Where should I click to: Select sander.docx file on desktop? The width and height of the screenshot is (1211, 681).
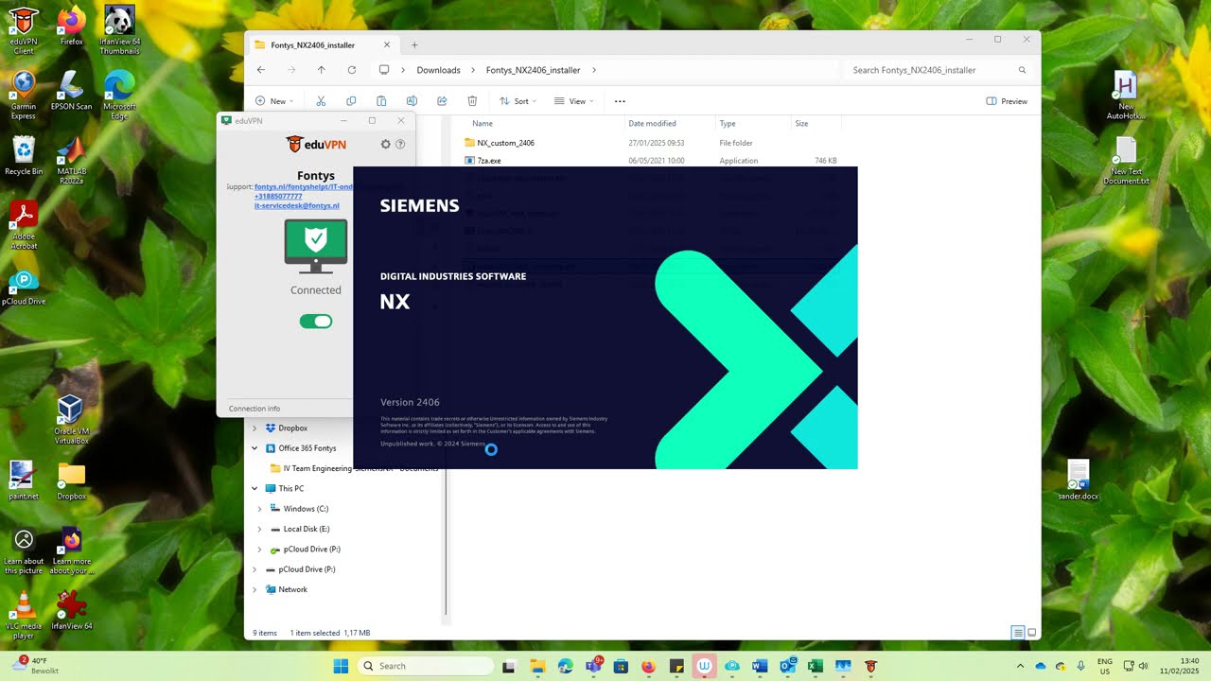coord(1078,480)
